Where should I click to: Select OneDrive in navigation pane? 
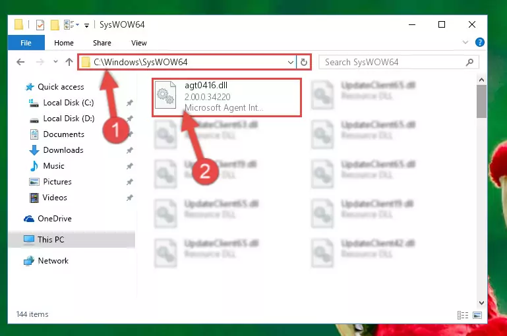point(54,219)
